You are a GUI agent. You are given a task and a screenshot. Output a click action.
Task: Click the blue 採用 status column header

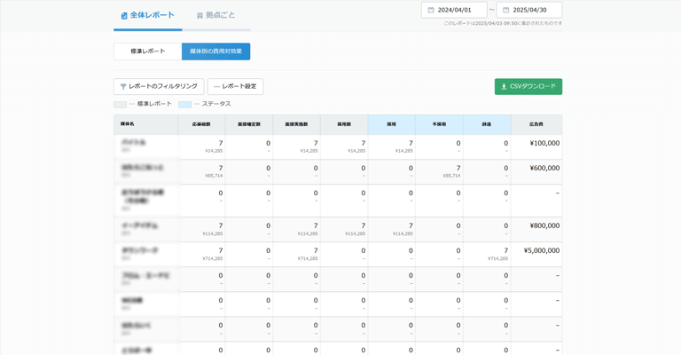point(392,124)
